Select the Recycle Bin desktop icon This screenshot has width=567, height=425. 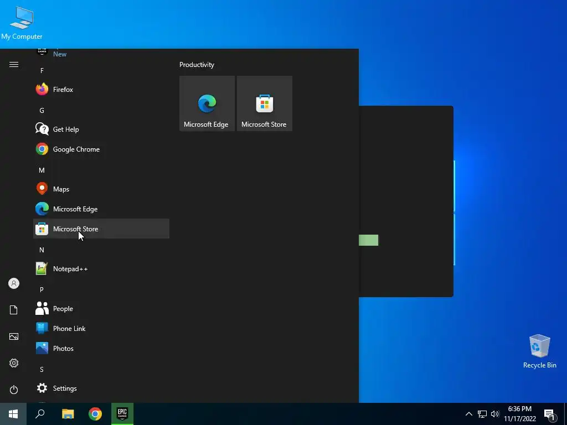pyautogui.click(x=539, y=351)
